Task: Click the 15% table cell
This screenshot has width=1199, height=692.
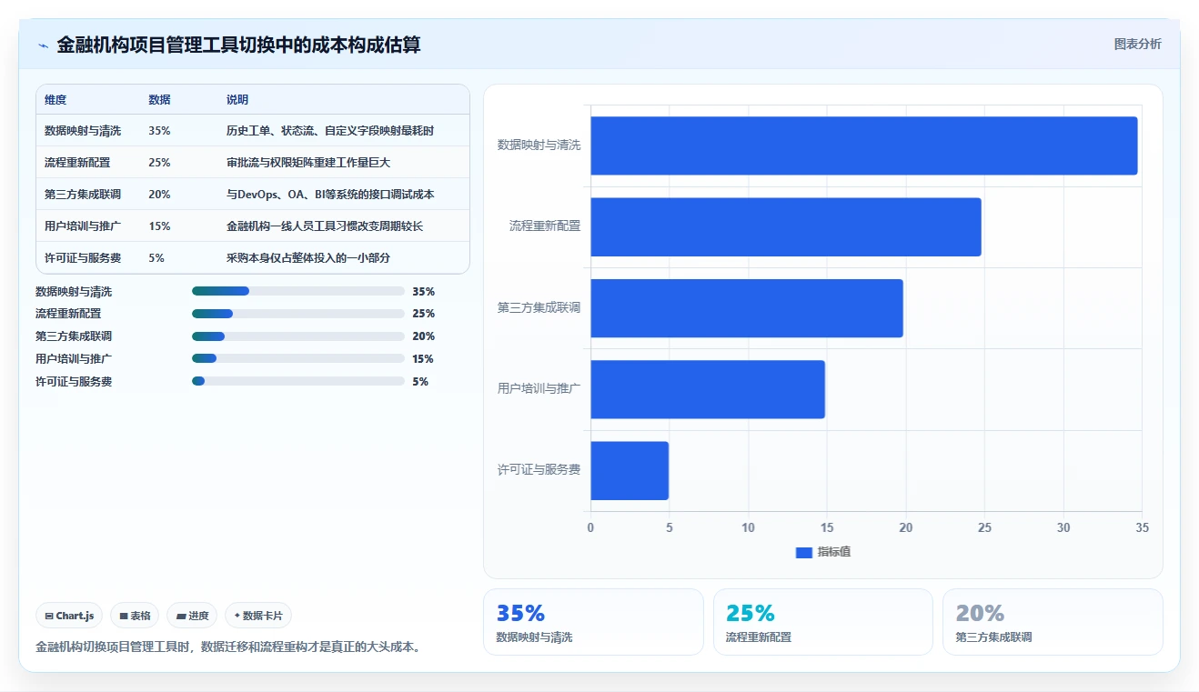Action: pos(159,226)
